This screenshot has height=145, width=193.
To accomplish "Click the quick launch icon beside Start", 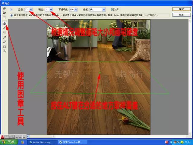I will (23, 142).
